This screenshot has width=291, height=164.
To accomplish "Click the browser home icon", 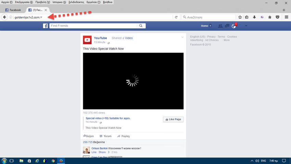I will (x=270, y=17).
